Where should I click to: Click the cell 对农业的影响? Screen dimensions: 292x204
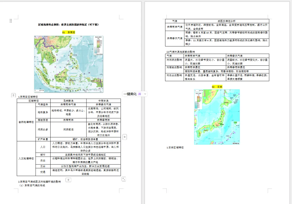pyautogui.click(x=174, y=77)
